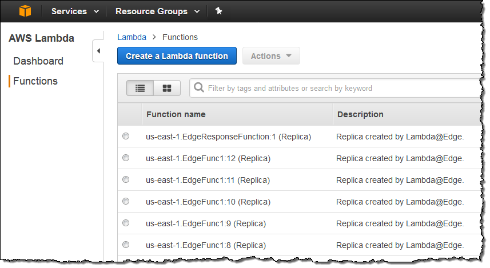
Task: Sort by the Function name column header
Action: pyautogui.click(x=176, y=114)
